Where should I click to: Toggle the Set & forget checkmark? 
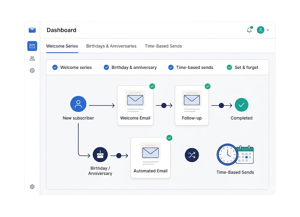pos(229,67)
